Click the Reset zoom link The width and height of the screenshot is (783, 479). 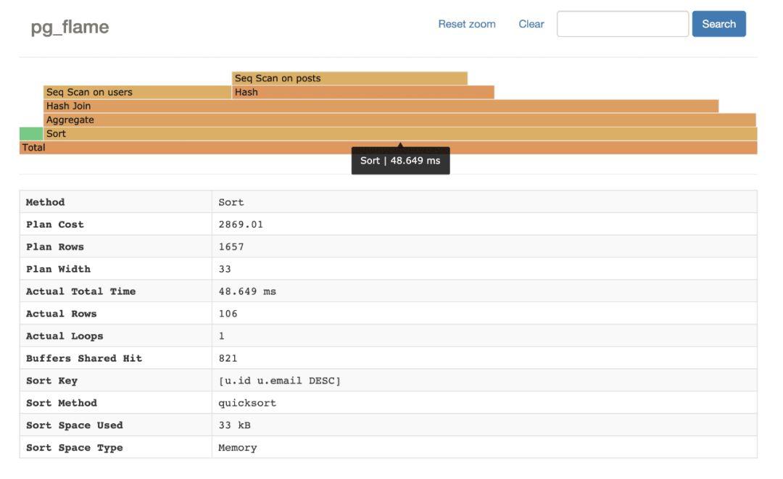click(x=466, y=24)
